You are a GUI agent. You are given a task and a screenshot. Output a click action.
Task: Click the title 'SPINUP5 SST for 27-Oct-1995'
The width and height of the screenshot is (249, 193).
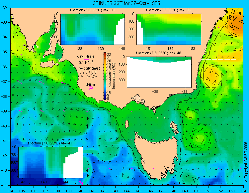[126, 3]
